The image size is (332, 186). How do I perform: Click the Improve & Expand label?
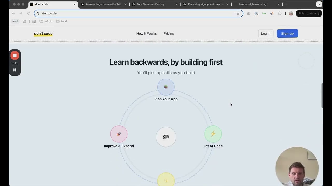click(119, 146)
